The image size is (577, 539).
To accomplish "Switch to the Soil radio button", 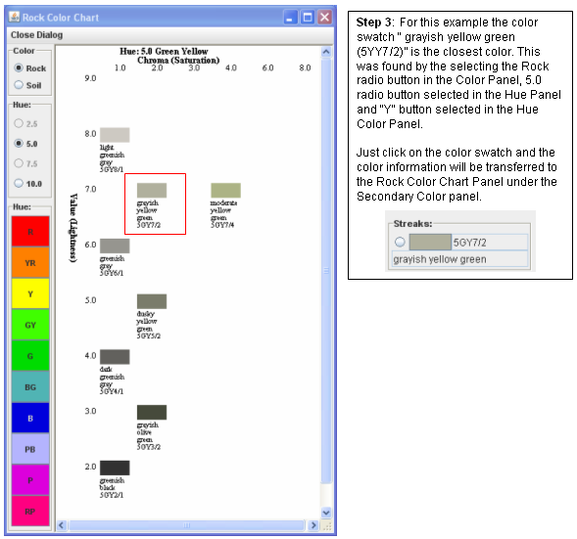I will [x=19, y=85].
